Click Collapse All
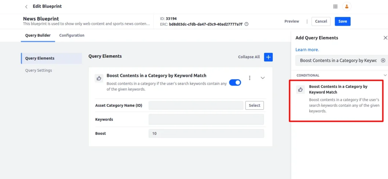This screenshot has width=388, height=179. (249, 57)
